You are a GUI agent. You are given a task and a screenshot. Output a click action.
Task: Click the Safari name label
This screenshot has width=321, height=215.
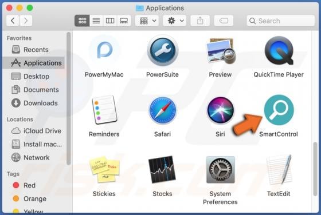click(162, 134)
